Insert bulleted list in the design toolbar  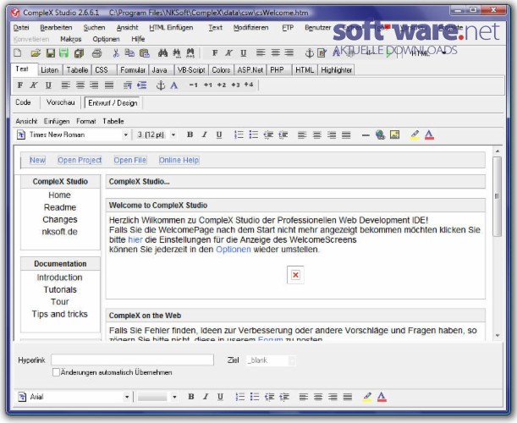[x=253, y=135]
